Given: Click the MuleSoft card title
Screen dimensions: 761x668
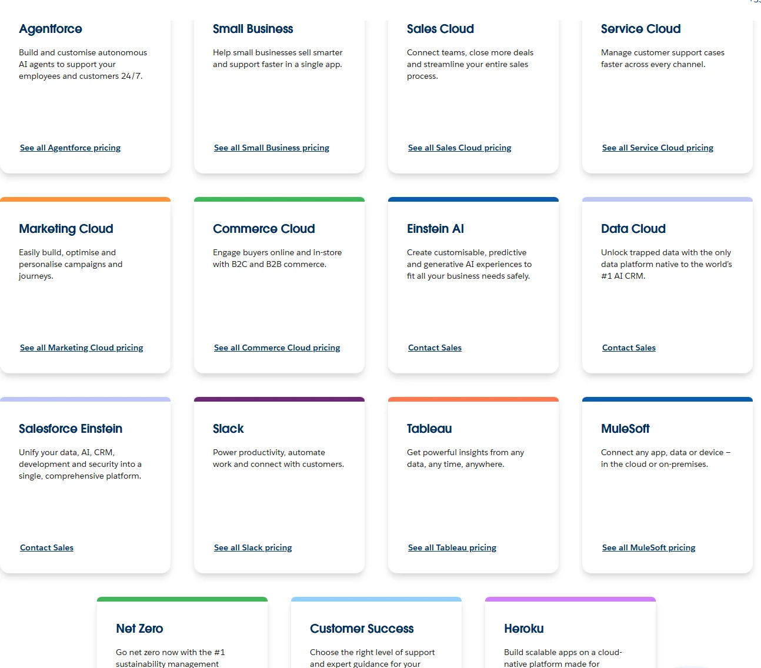Looking at the screenshot, I should tap(625, 429).
